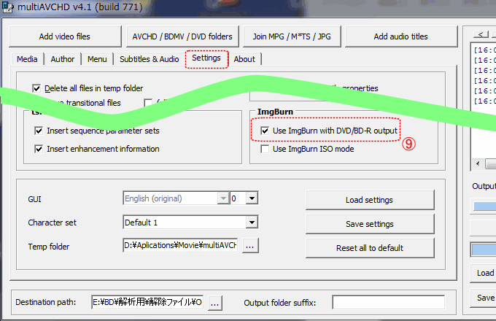
Task: Disable Insert enhancement information option
Action: (x=39, y=149)
